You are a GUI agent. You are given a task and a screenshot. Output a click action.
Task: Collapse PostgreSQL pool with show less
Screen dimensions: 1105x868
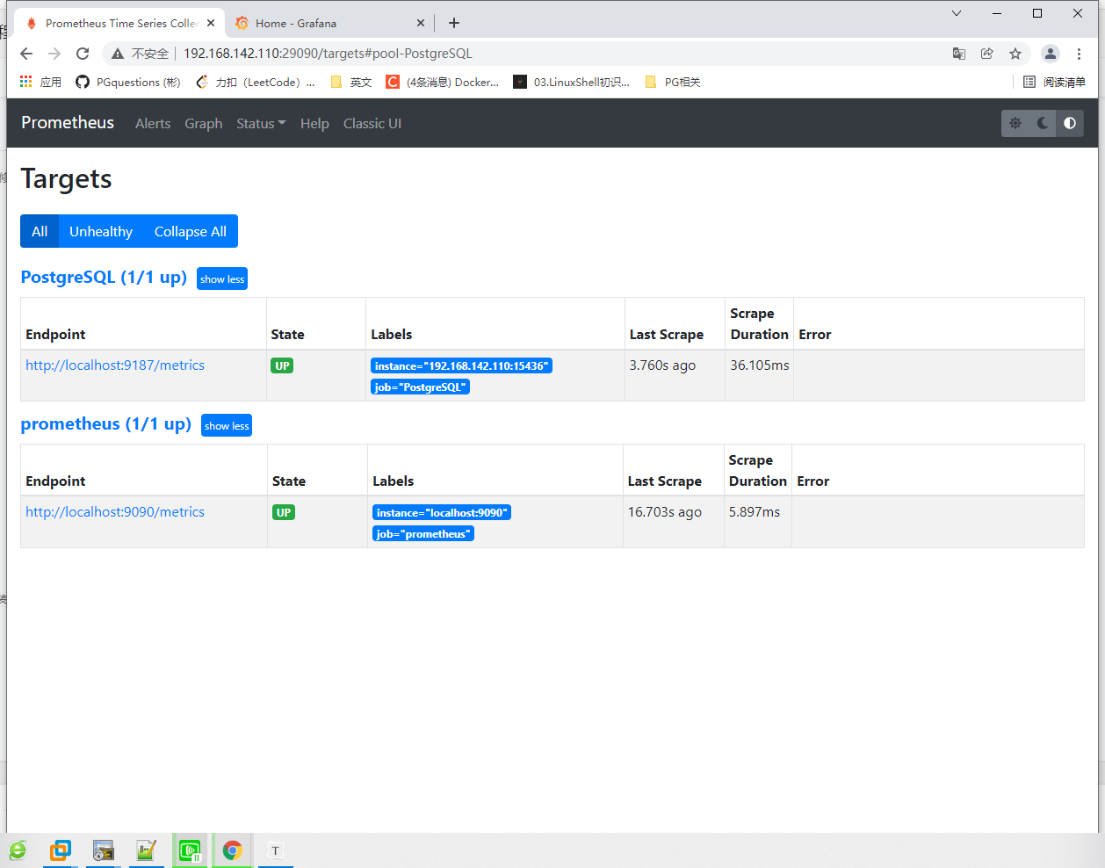coord(222,278)
